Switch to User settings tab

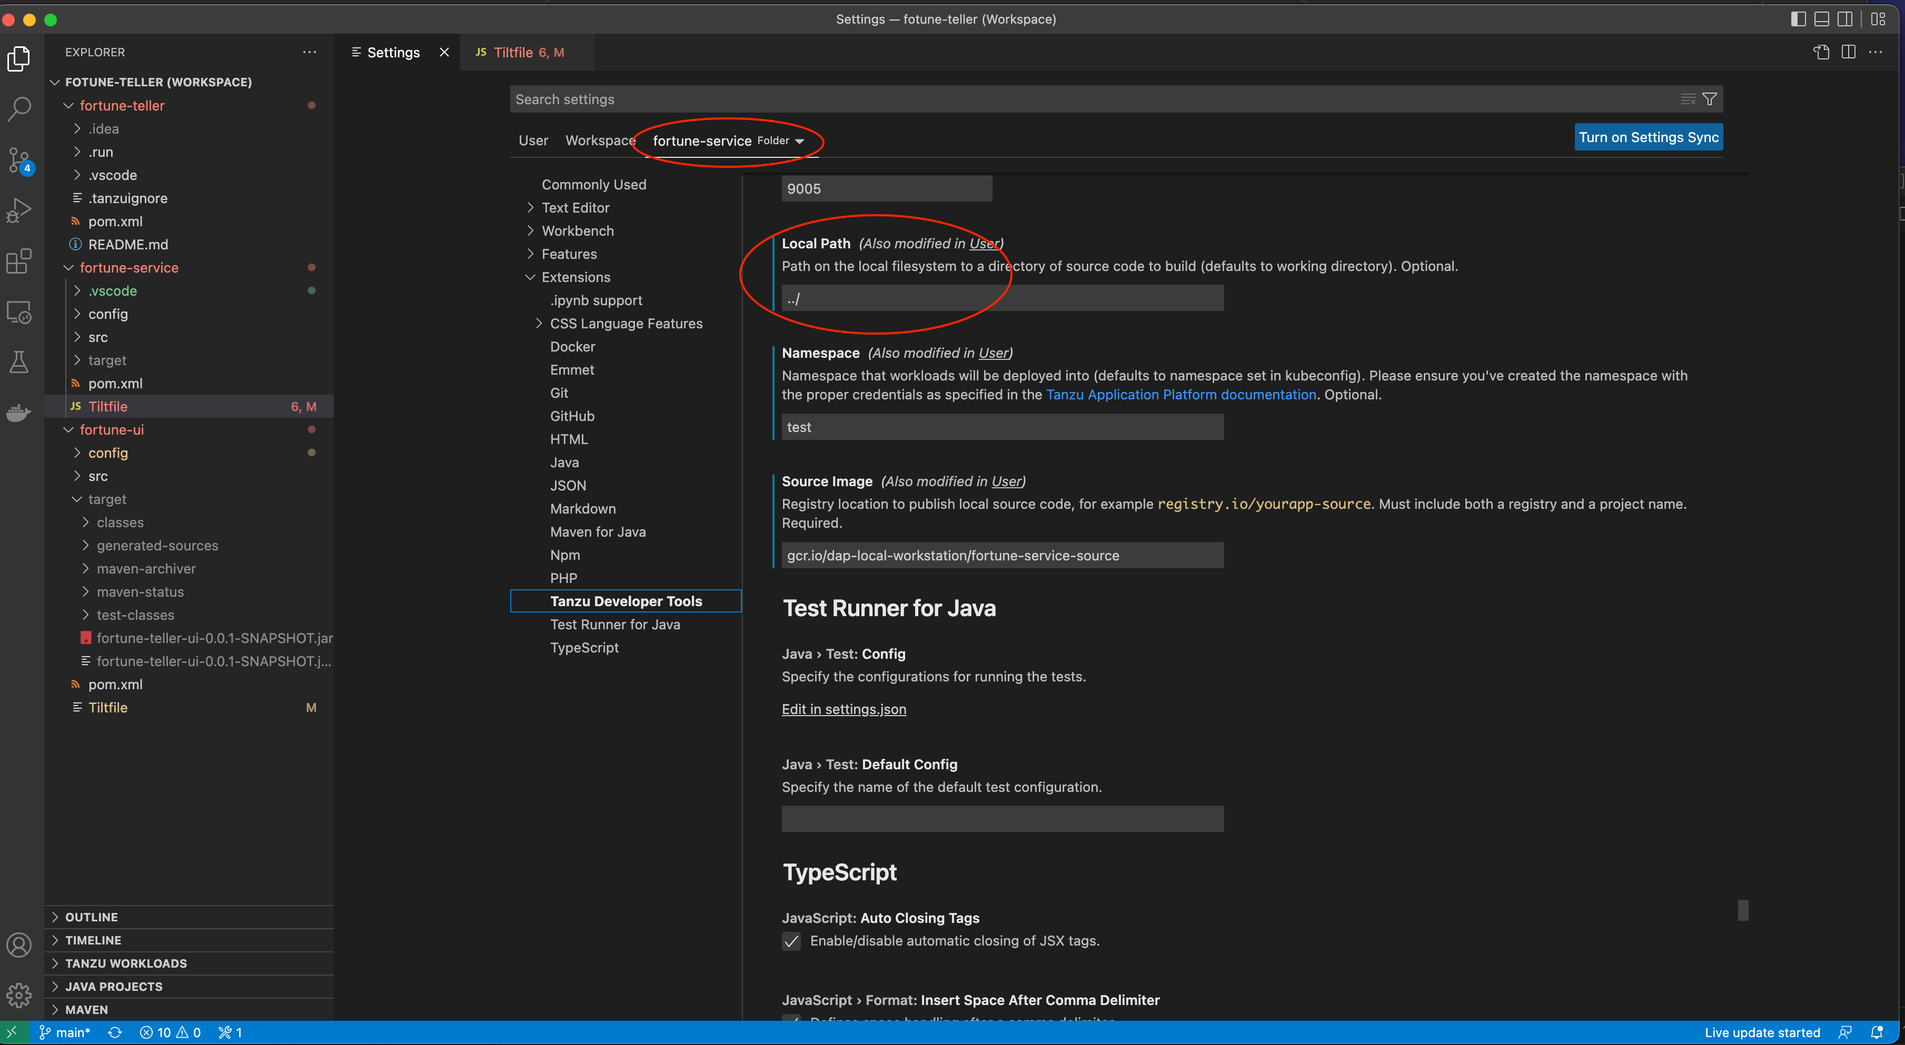(x=533, y=140)
